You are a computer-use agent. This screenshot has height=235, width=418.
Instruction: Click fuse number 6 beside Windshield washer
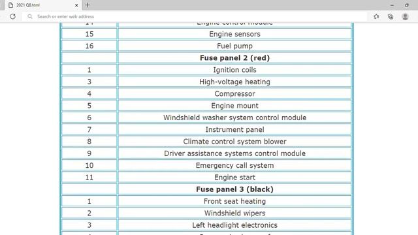(x=89, y=117)
